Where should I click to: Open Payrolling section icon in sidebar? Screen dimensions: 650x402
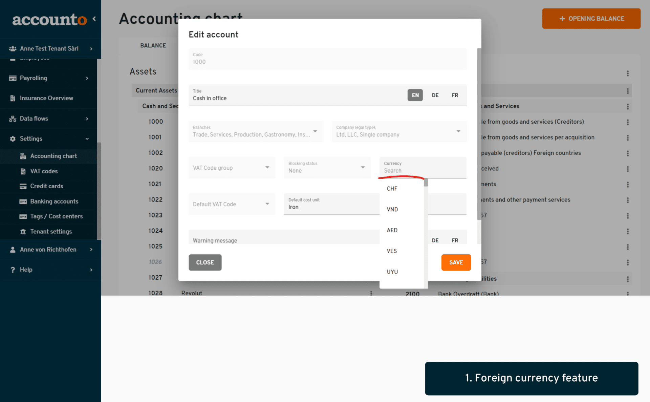[x=13, y=78]
